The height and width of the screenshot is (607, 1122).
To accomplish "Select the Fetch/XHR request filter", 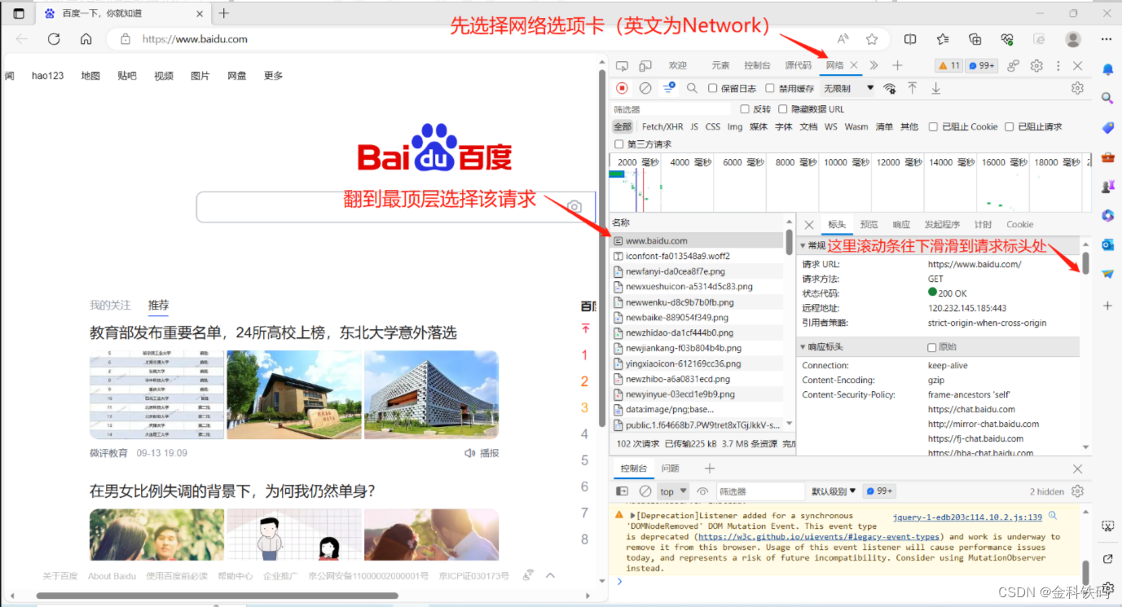I will (x=662, y=126).
